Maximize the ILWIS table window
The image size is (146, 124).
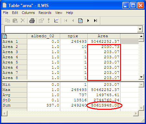click(133, 5)
